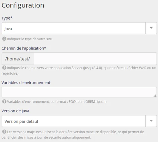Click the help icon beside 'Indiquez le type'
This screenshot has width=158, height=142.
(x=4, y=39)
